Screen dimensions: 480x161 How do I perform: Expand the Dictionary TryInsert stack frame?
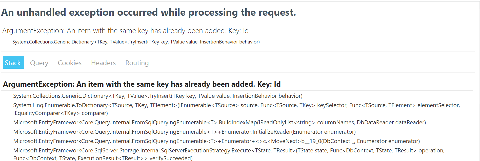[158, 96]
